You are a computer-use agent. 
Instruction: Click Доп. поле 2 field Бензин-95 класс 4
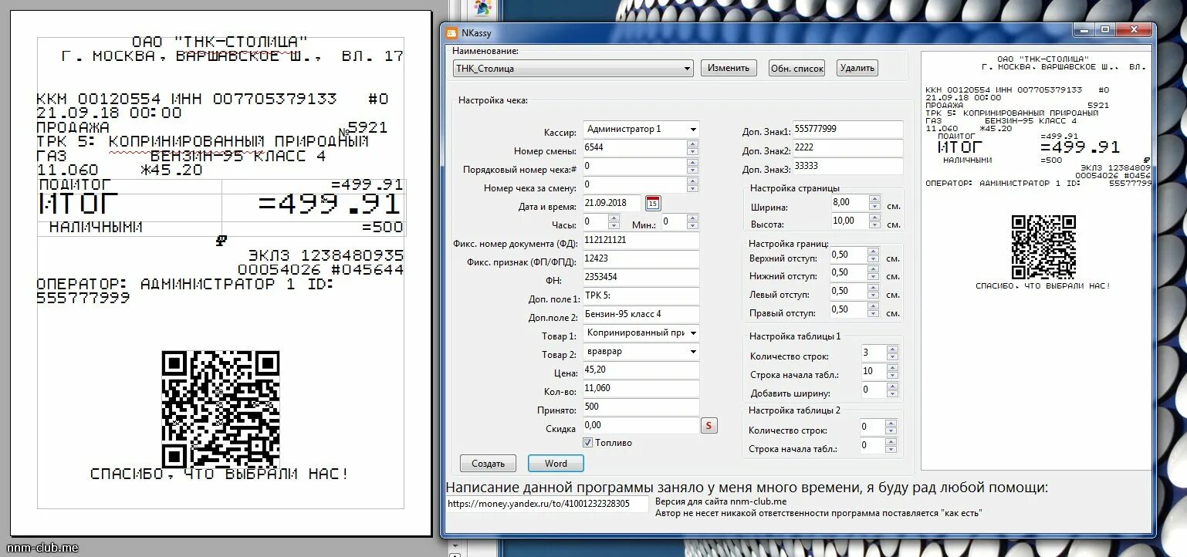point(641,315)
